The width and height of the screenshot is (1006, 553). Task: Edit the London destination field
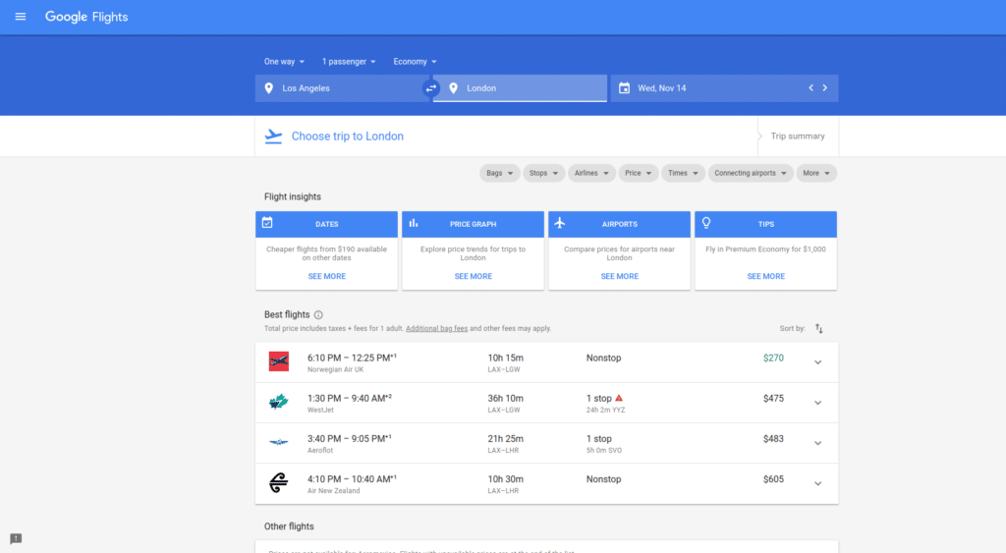click(520, 88)
